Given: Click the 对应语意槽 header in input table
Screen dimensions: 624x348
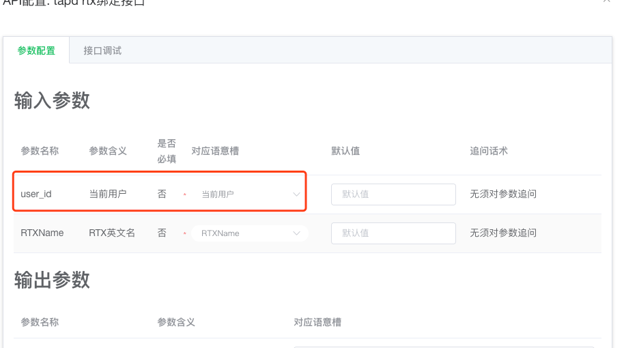Looking at the screenshot, I should [215, 151].
